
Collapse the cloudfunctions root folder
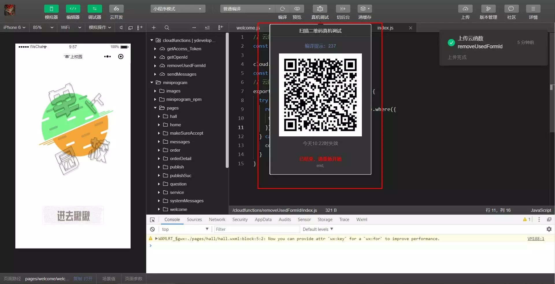pos(152,40)
